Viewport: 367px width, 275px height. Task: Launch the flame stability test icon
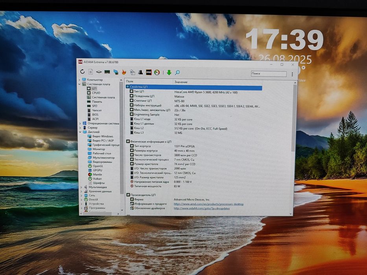(x=124, y=72)
